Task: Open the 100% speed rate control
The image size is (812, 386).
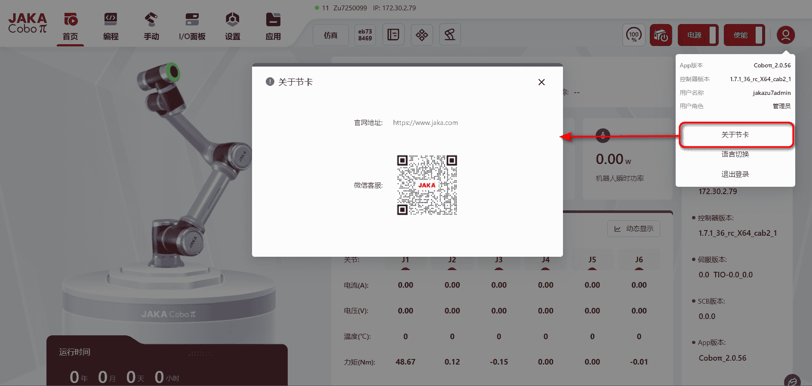Action: pyautogui.click(x=634, y=35)
